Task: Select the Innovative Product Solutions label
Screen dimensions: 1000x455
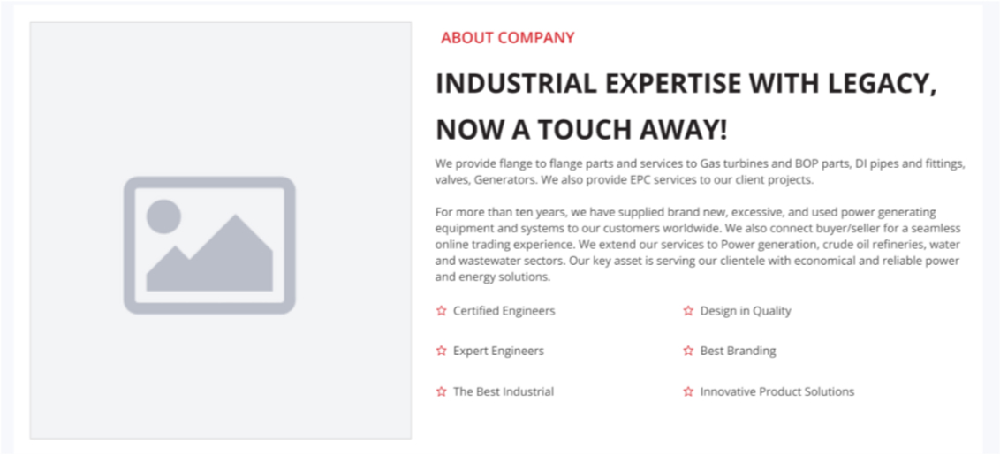Action: 777,391
